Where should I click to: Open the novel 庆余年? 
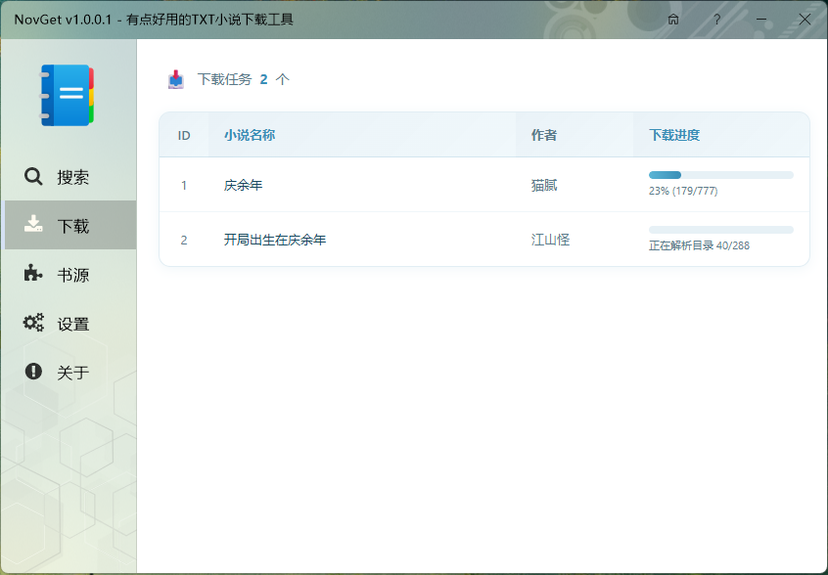point(245,185)
